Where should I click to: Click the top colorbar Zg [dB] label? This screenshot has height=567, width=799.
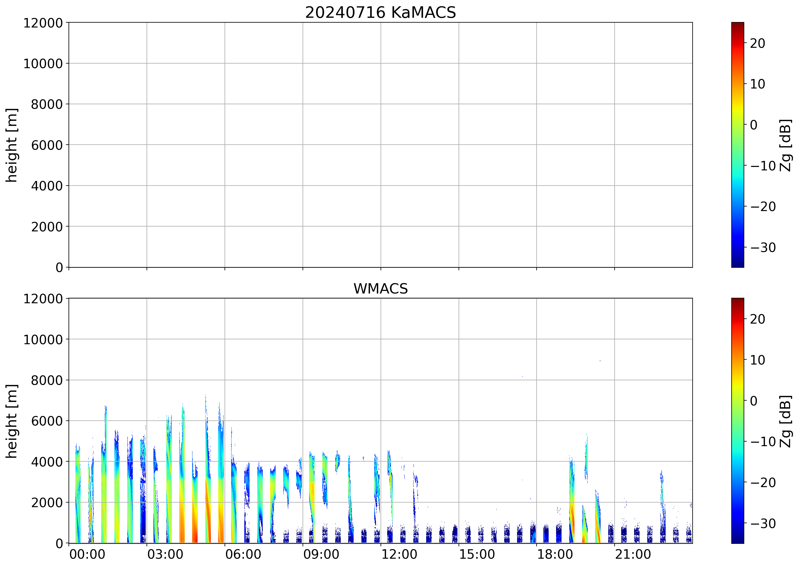tap(786, 145)
